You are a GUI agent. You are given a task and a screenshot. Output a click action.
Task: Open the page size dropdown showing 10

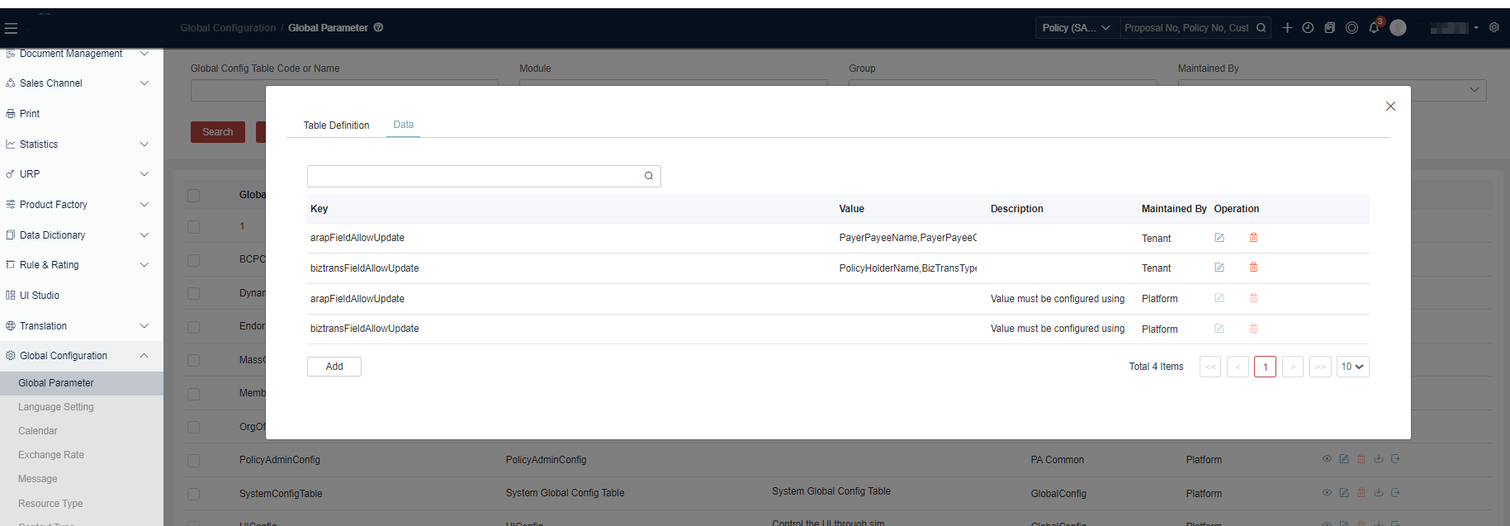click(1351, 367)
